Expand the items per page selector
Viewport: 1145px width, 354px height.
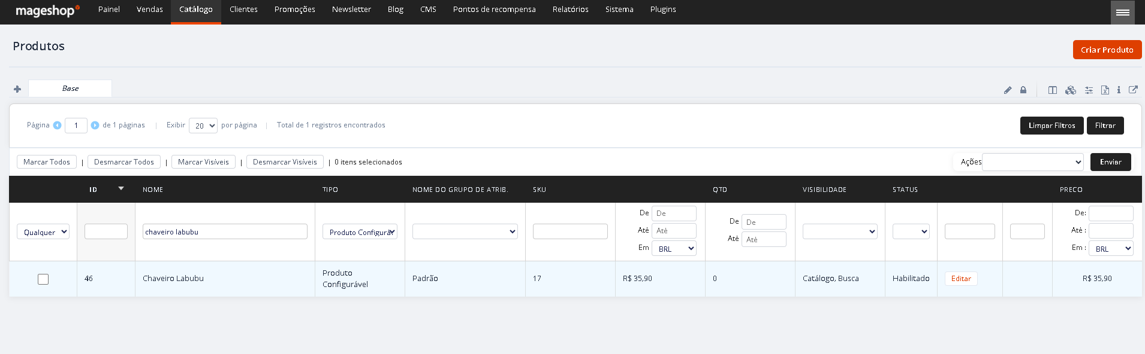pos(203,126)
